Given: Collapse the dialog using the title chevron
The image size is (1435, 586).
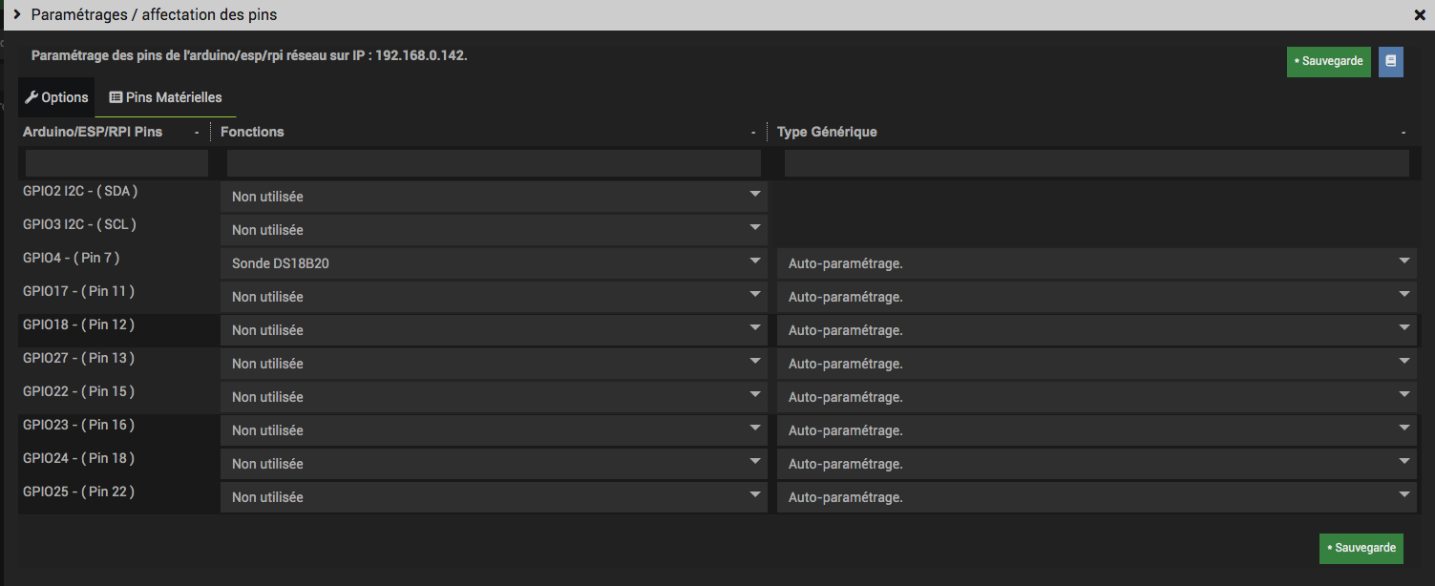Looking at the screenshot, I should (x=17, y=15).
